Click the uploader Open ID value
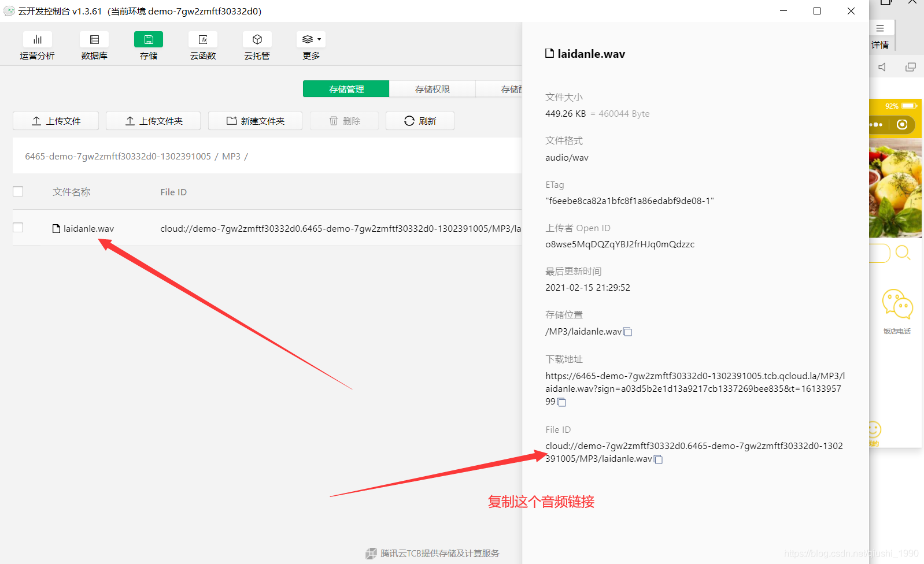The width and height of the screenshot is (924, 564). (x=620, y=244)
